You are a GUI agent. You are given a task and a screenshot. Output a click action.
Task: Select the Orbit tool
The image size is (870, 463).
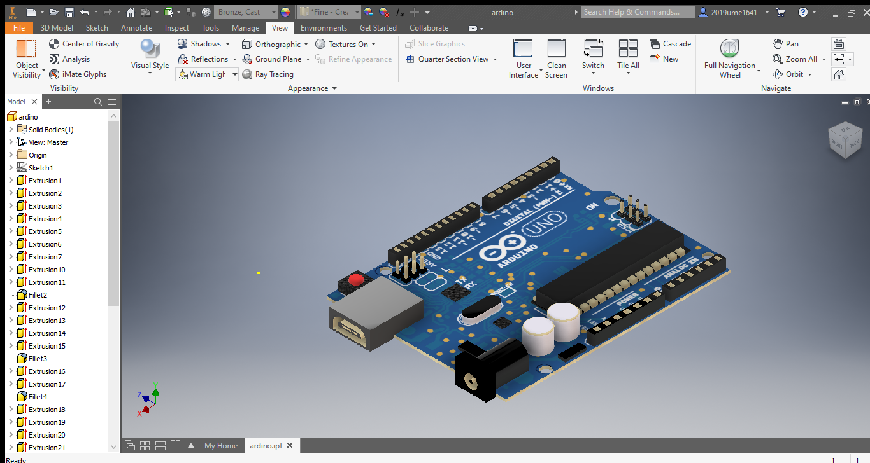click(x=788, y=74)
